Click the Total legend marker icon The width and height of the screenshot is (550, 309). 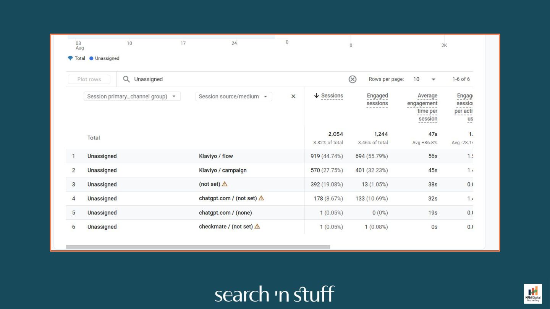[x=70, y=58]
